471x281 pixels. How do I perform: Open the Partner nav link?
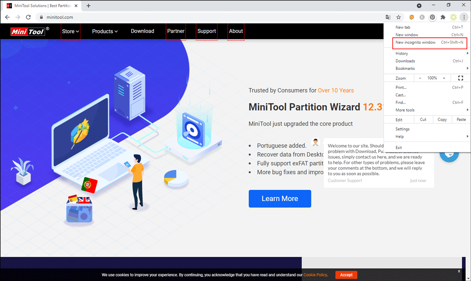coord(176,31)
